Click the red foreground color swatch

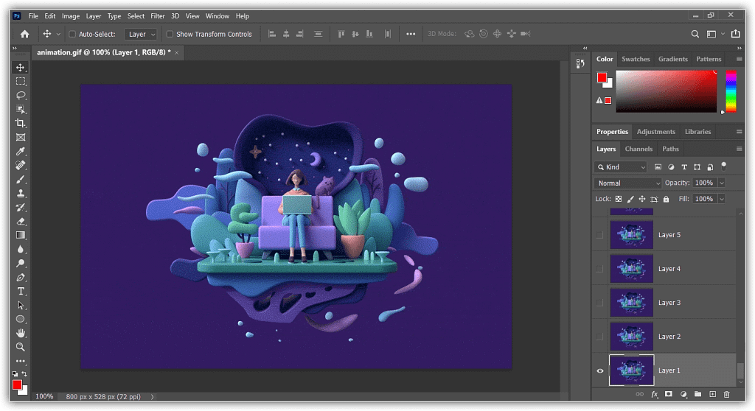(16, 384)
